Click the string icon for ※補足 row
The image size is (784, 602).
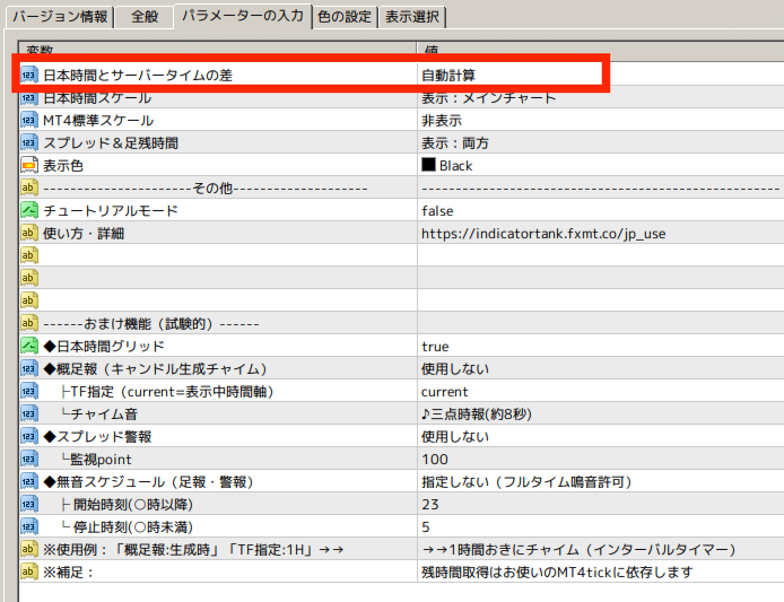pos(29,572)
